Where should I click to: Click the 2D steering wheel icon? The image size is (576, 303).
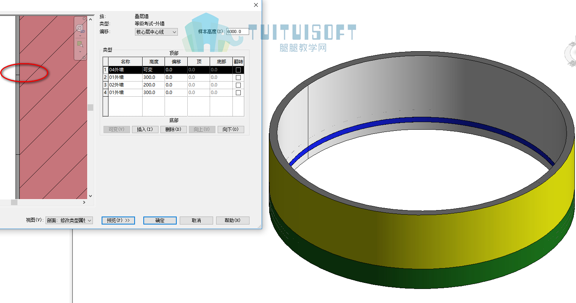click(x=80, y=28)
